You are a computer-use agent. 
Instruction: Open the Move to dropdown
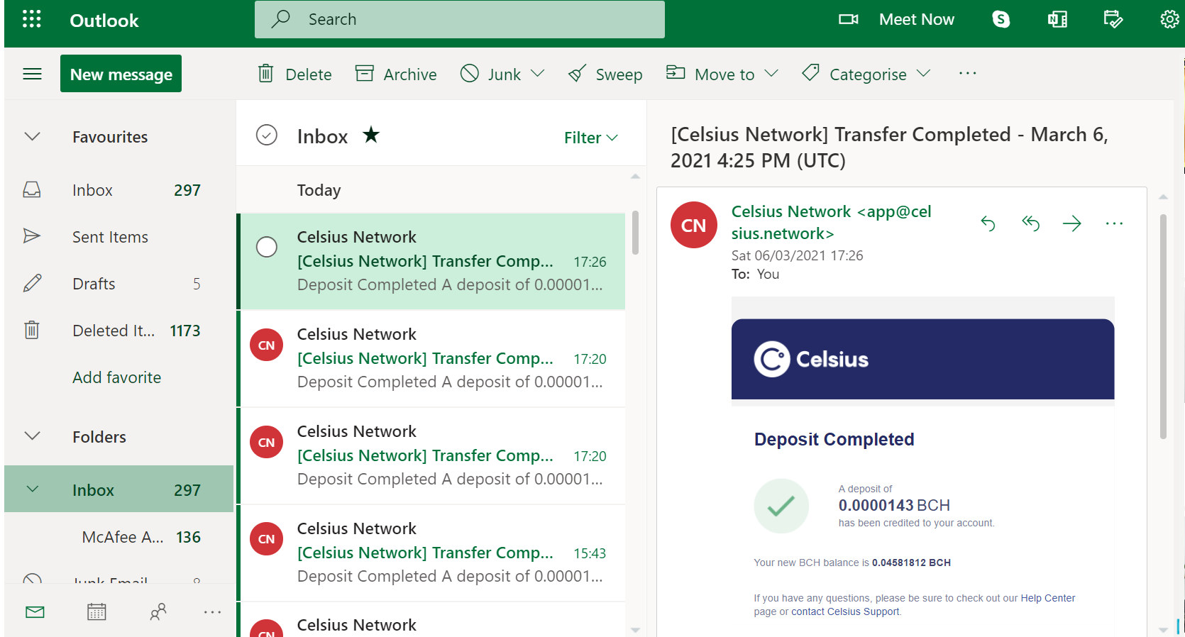(x=722, y=74)
